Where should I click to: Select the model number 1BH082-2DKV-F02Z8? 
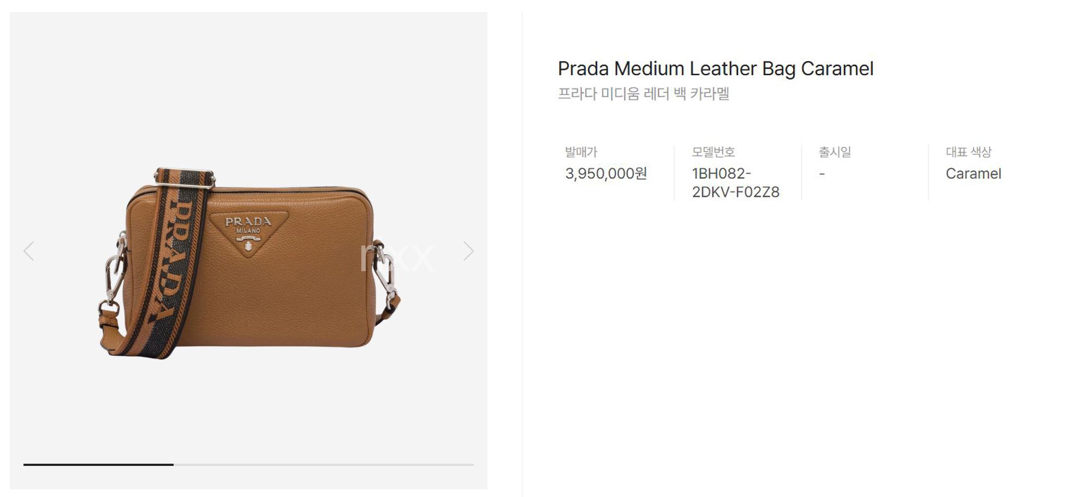(735, 183)
